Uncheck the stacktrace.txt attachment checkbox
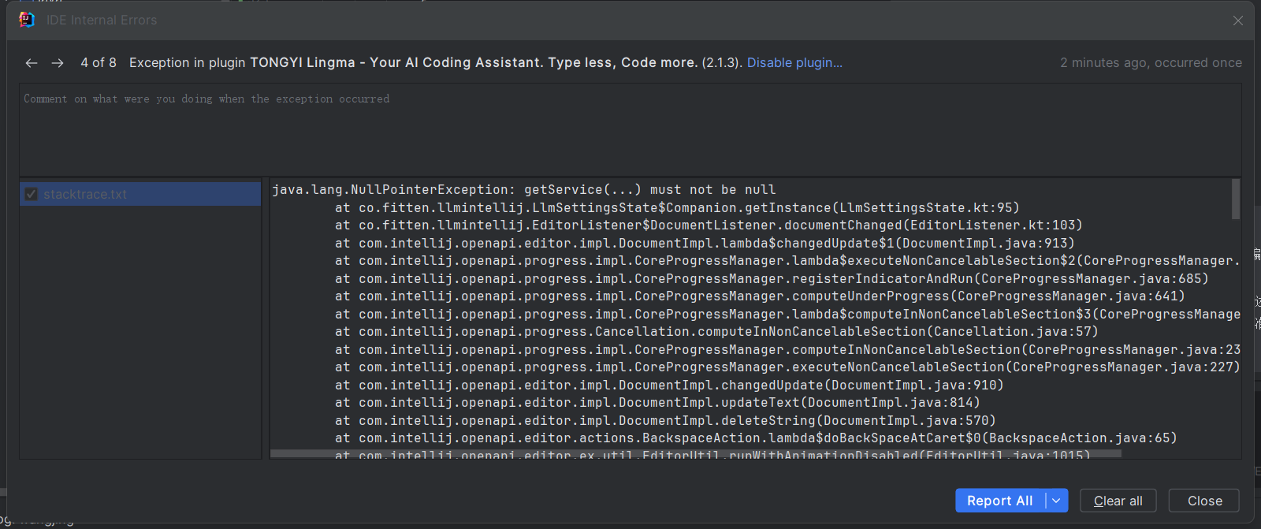This screenshot has width=1261, height=529. pos(32,194)
